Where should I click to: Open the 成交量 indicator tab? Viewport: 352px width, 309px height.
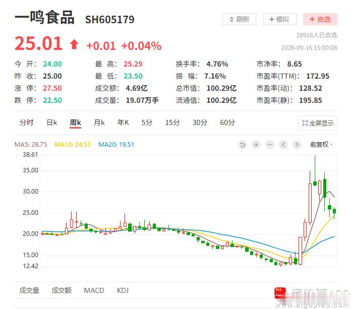(29, 290)
